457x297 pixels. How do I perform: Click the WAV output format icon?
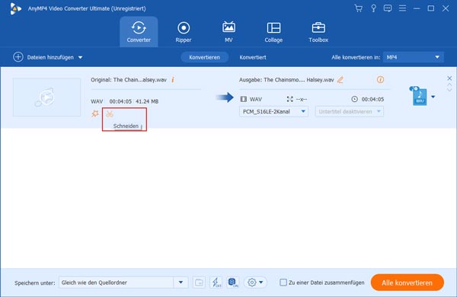[419, 96]
